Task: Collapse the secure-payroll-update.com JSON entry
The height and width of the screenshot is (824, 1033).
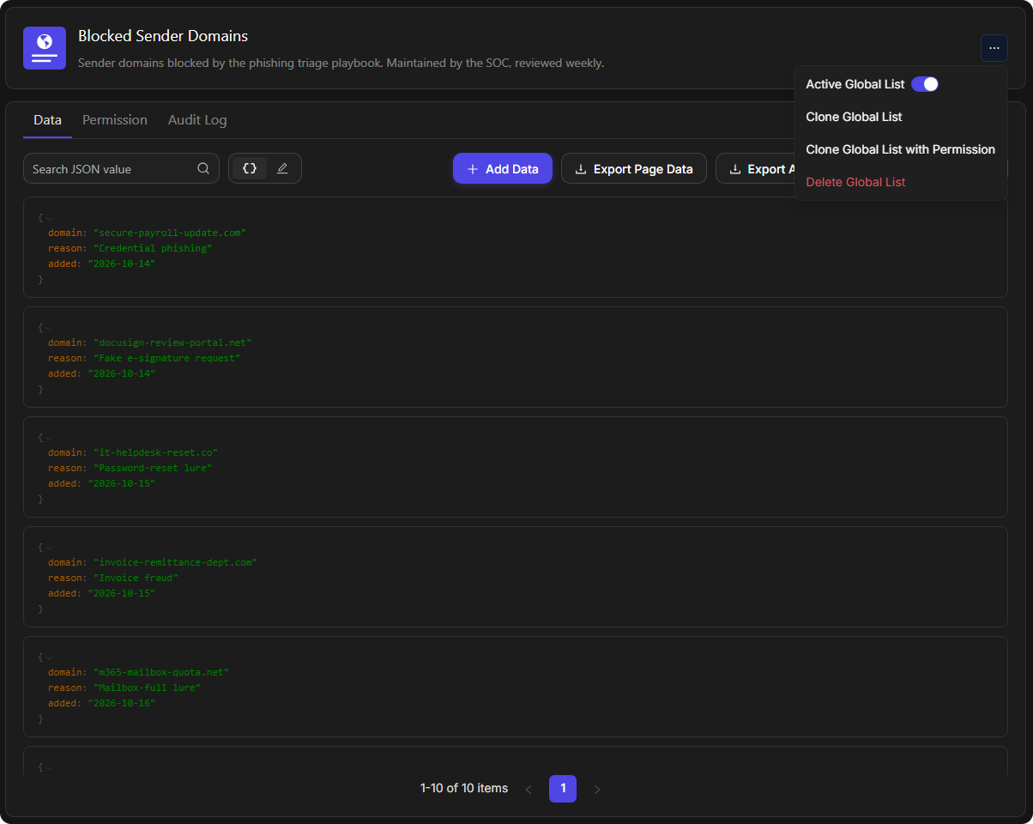Action: (49, 218)
